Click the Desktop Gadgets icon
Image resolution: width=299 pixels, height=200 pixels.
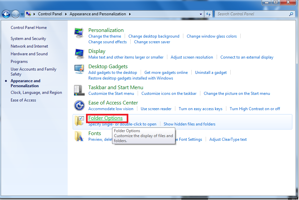click(79, 69)
